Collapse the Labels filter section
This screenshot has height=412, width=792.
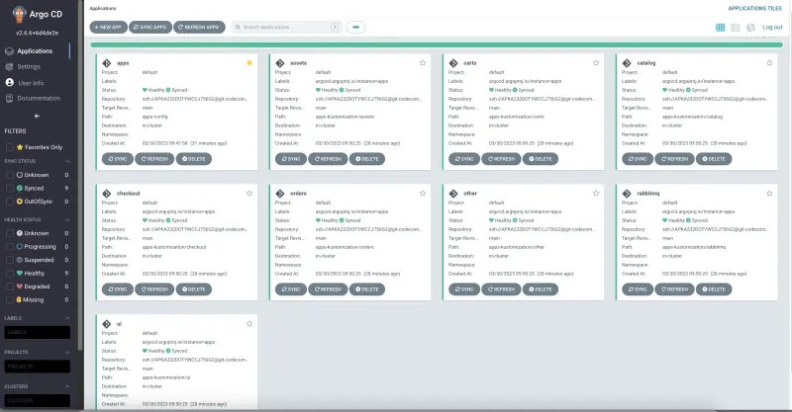click(x=68, y=318)
